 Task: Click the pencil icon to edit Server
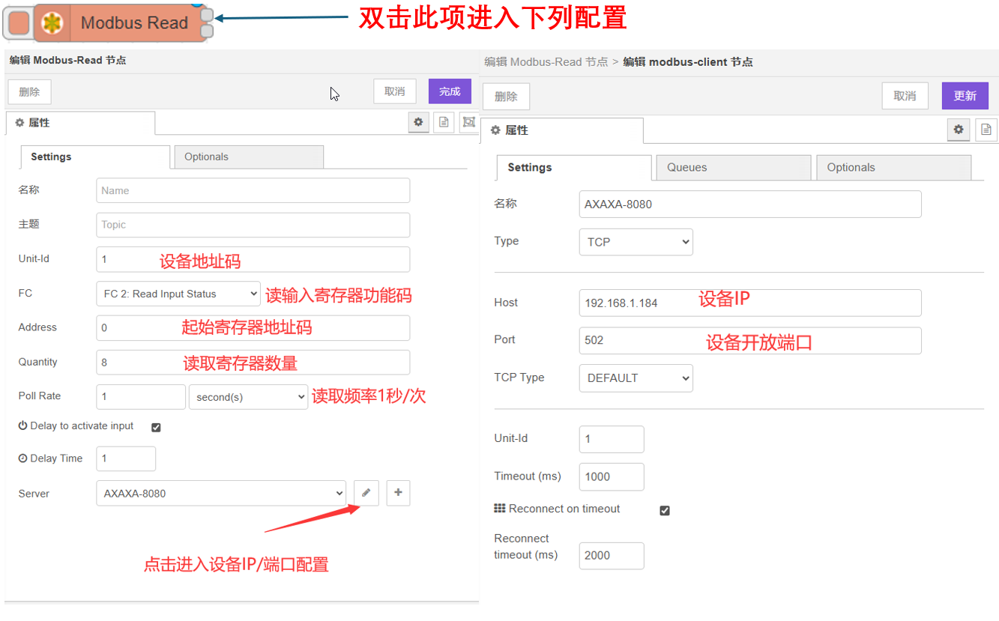tap(366, 493)
